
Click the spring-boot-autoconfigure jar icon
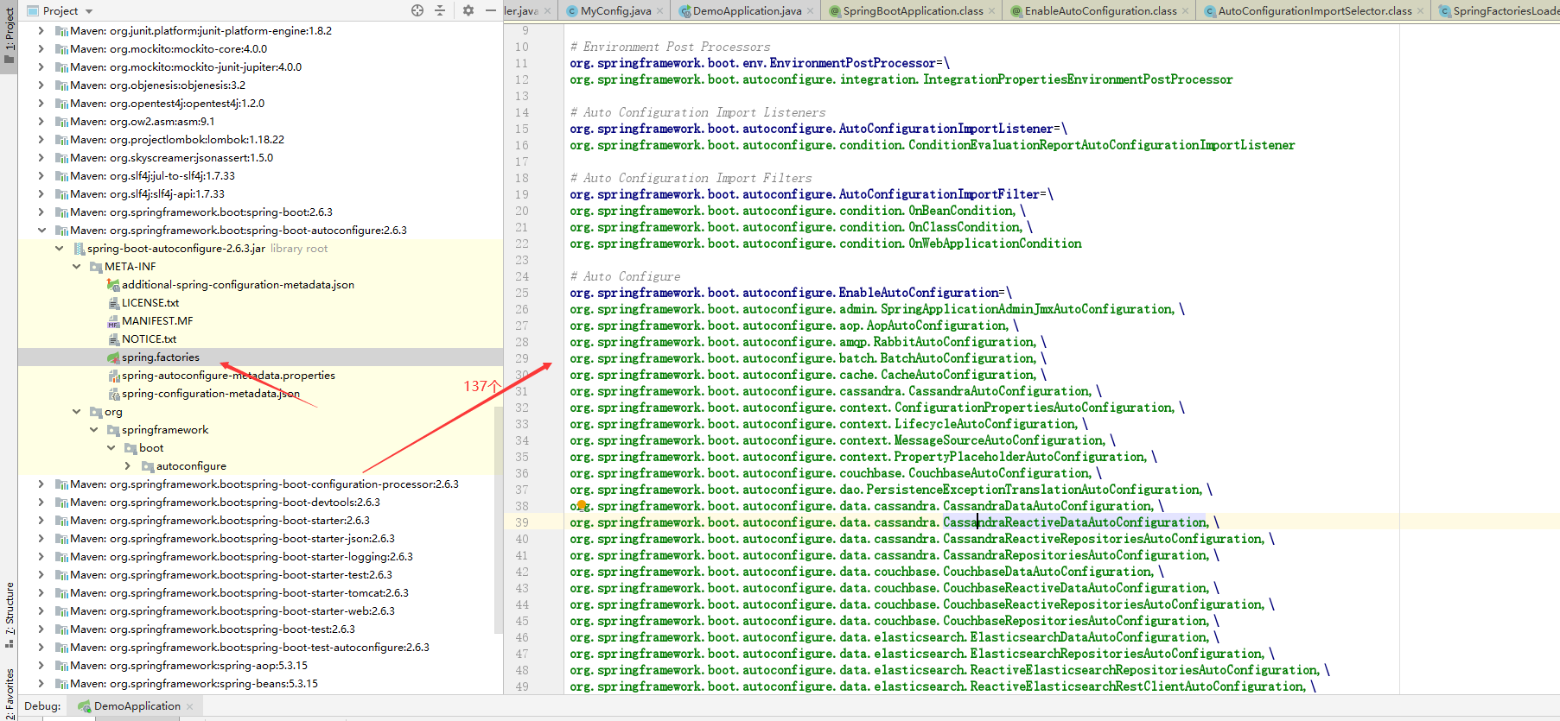point(79,248)
